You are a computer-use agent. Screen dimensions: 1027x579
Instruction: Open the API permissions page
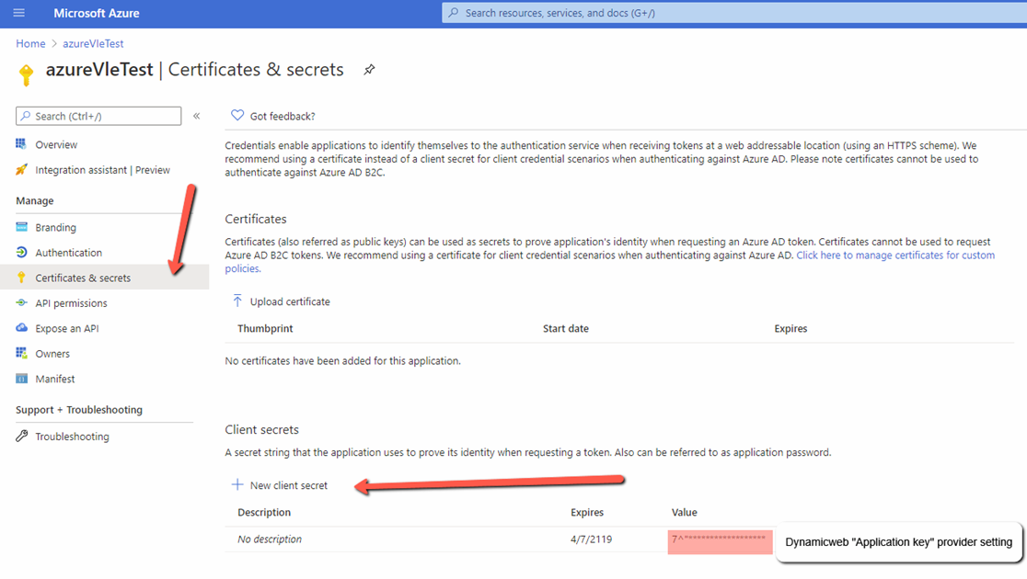pos(71,303)
